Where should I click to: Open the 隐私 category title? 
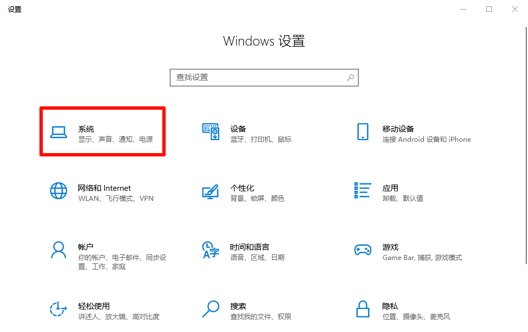tap(390, 306)
